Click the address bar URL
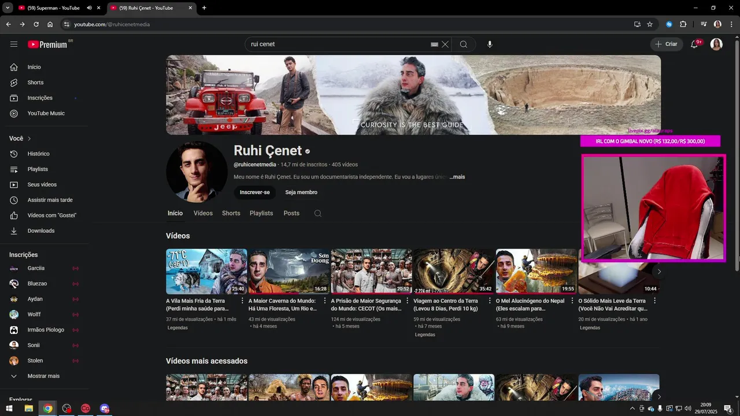The height and width of the screenshot is (416, 740). click(112, 24)
